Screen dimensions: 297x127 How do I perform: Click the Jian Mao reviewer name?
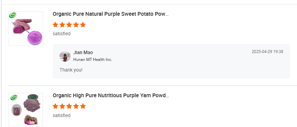point(83,52)
